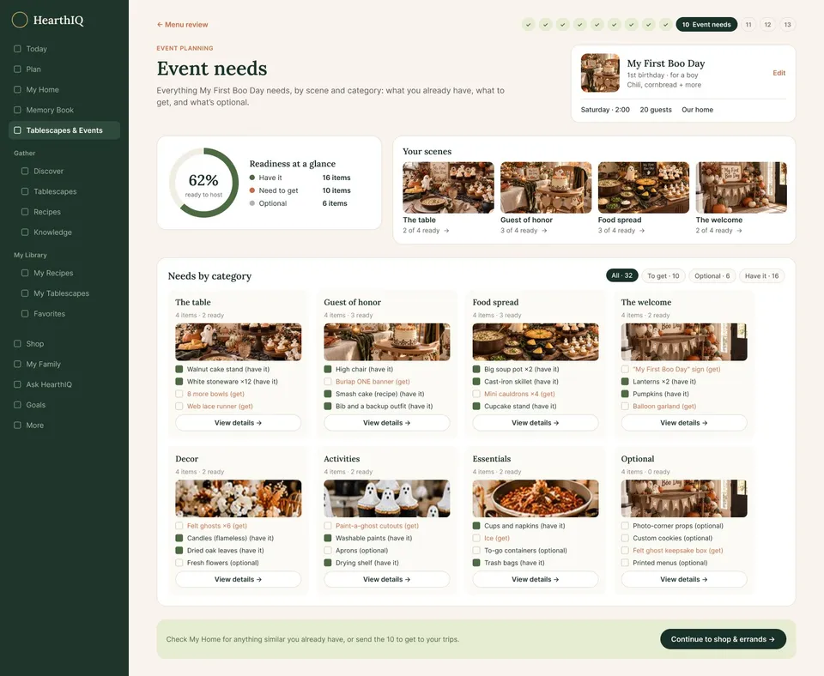Click the Activities ghost cupcakes image
The height and width of the screenshot is (676, 824).
pos(387,498)
